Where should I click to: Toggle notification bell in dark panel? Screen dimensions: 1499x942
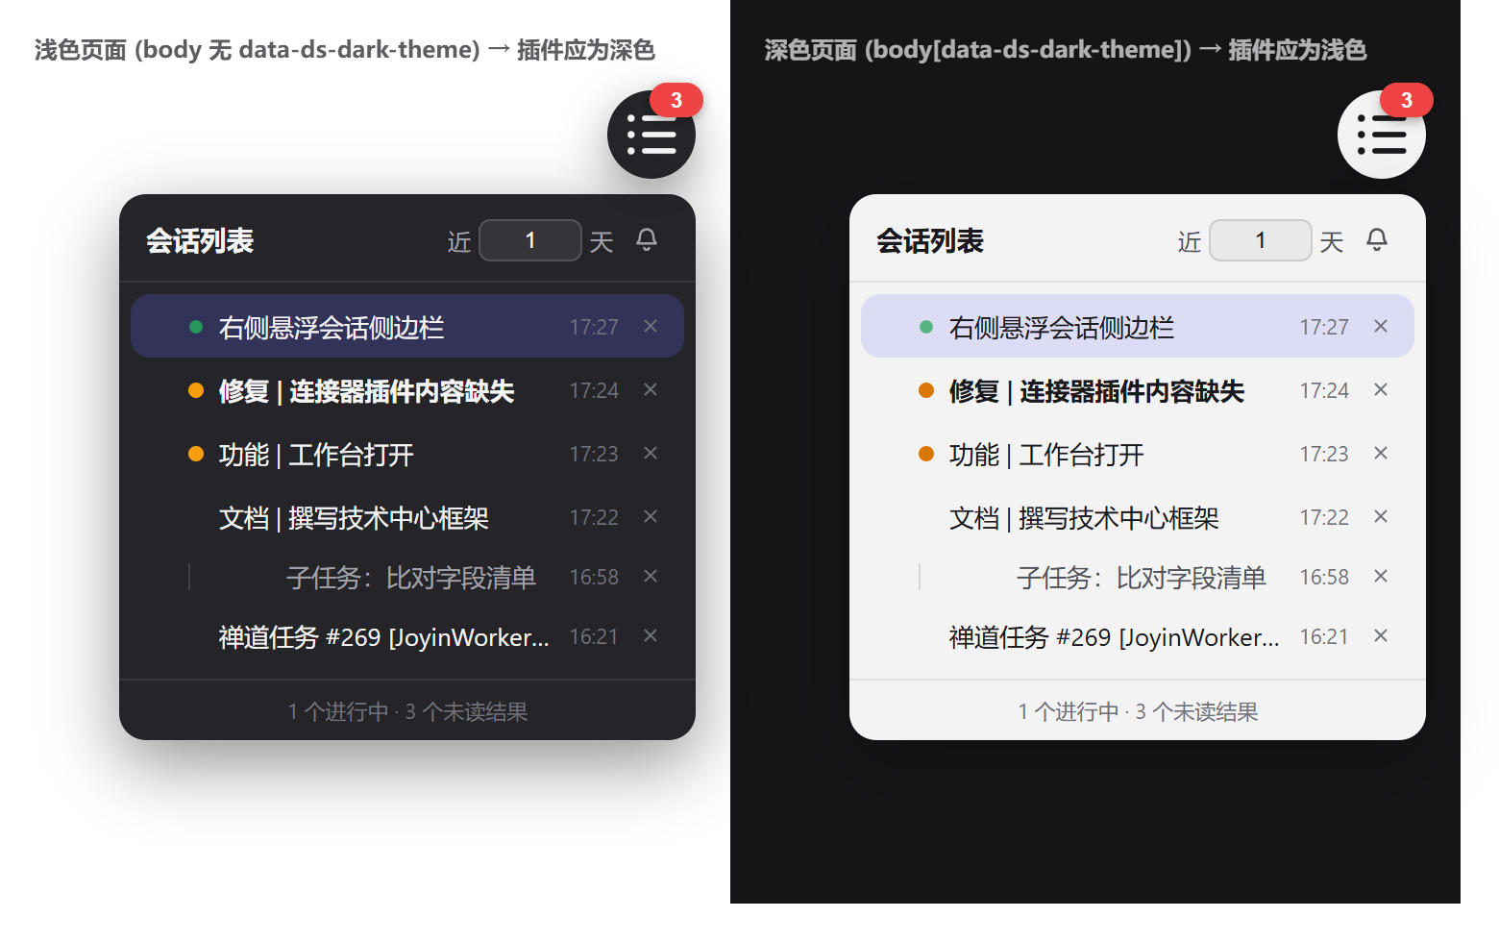[647, 239]
